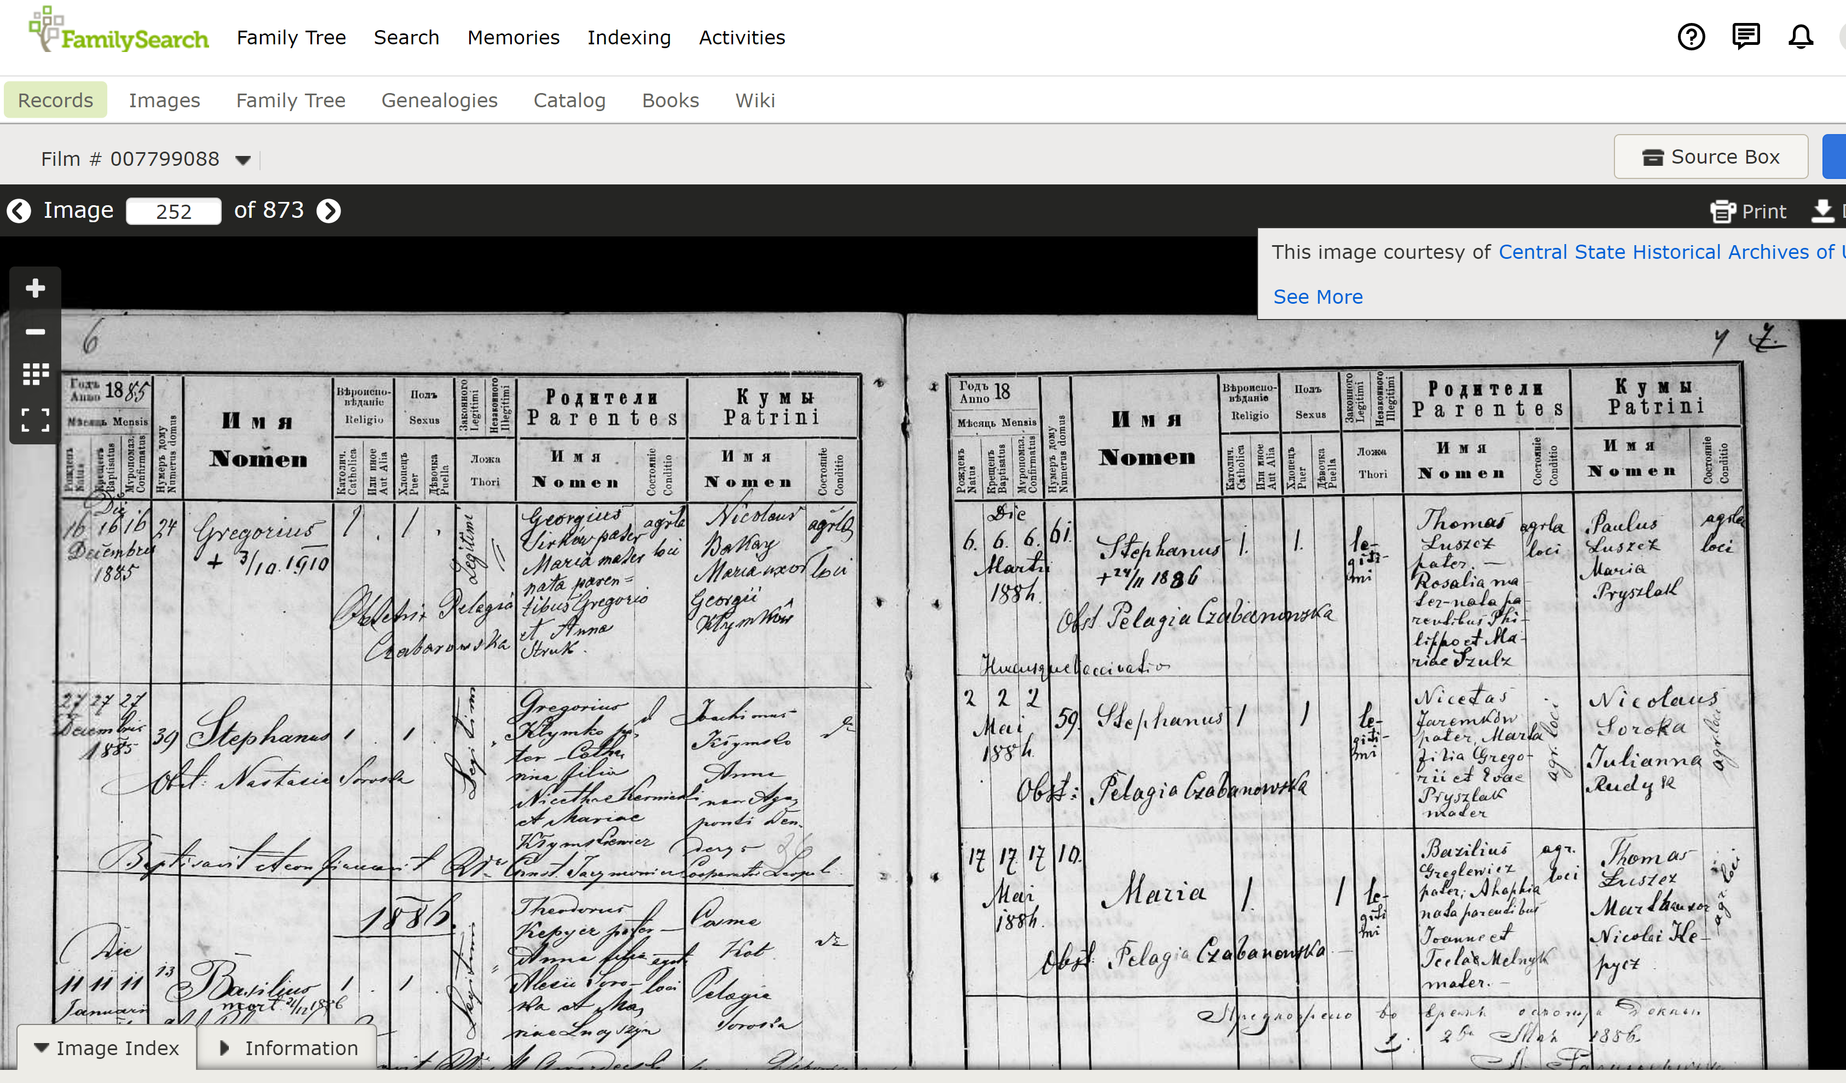Expand the Image Index panel
1846x1083 pixels.
point(107,1048)
